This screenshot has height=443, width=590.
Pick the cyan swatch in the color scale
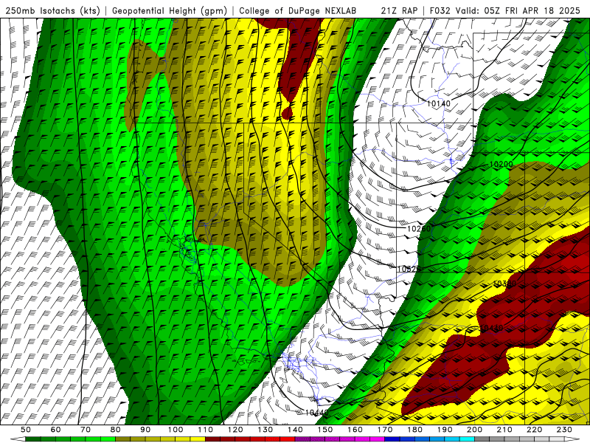[x=467, y=439]
